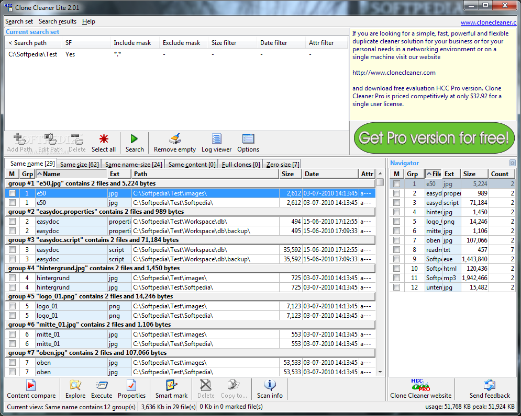Sort results by the Name column header
Image resolution: width=521 pixels, height=416 pixels.
71,174
